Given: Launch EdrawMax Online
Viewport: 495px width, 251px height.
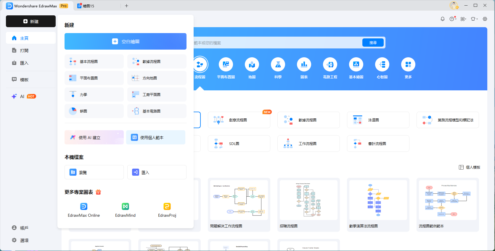Looking at the screenshot, I should click(x=84, y=210).
